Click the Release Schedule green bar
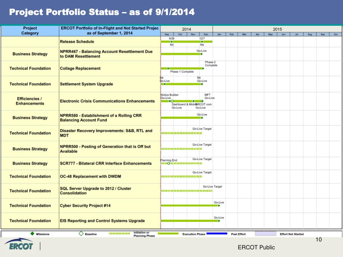Image resolution: width=343 pixels, height=257 pixels. click(x=187, y=41)
